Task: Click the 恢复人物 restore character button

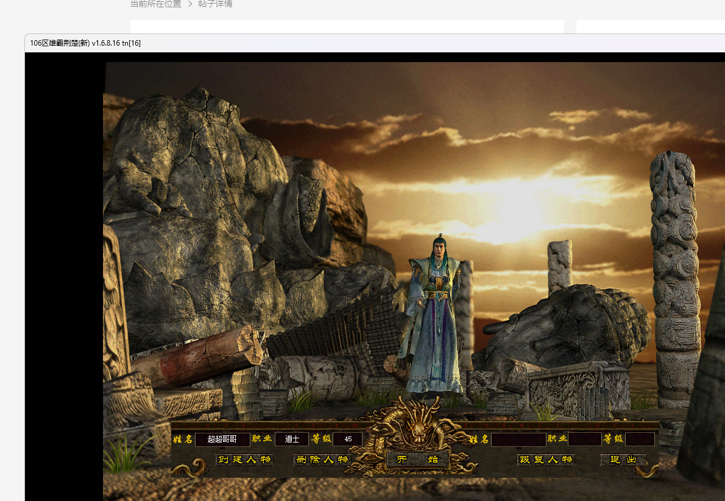Action: (x=546, y=460)
